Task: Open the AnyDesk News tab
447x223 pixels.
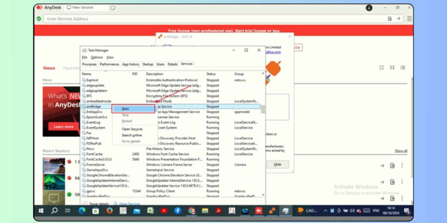Action: (49, 68)
